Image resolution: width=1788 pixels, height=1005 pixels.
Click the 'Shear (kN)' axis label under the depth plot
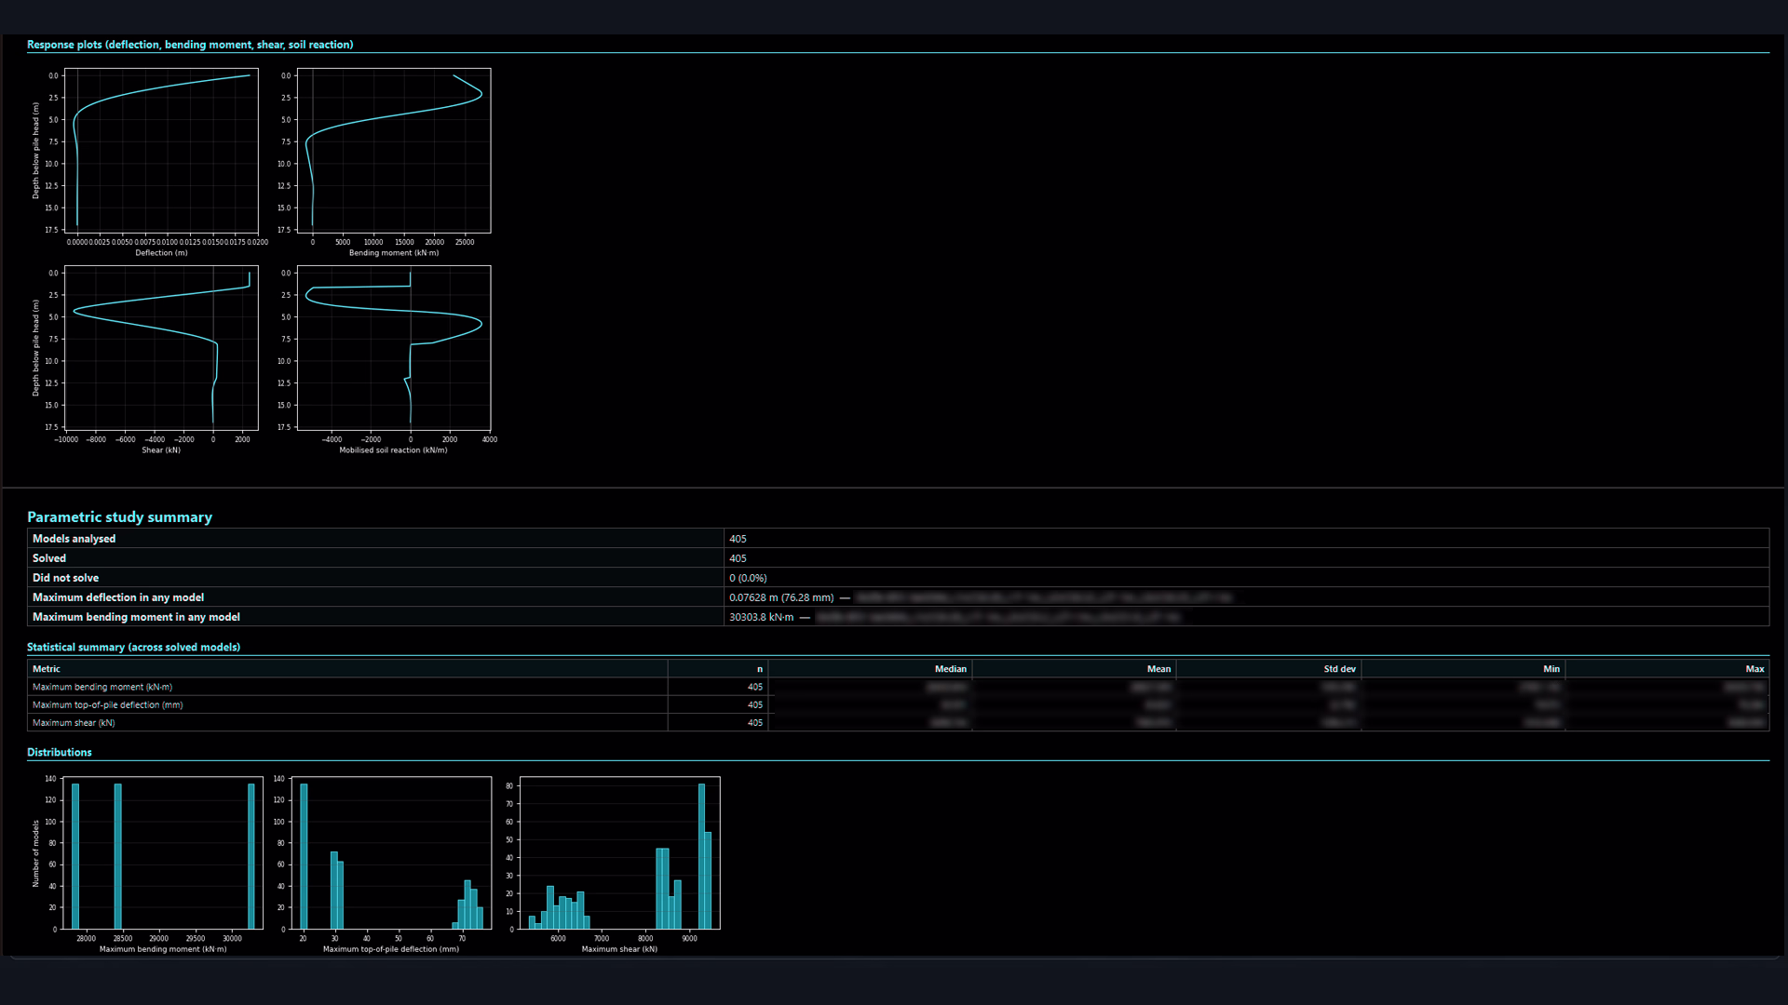[161, 450]
